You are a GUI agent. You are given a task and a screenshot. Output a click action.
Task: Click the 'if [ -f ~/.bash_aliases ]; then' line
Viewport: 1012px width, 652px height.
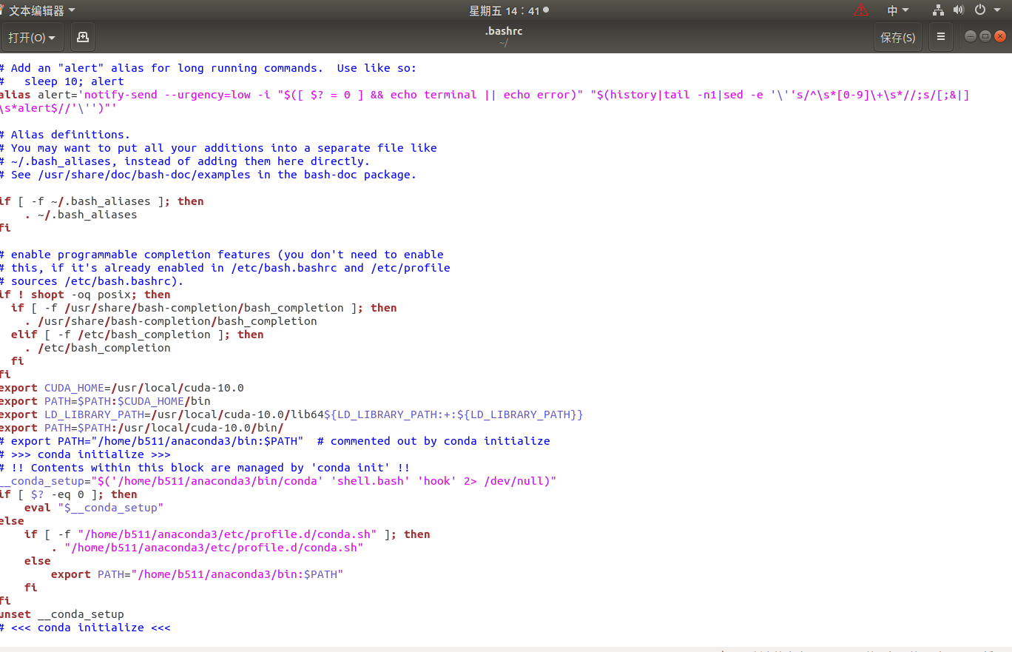point(102,201)
